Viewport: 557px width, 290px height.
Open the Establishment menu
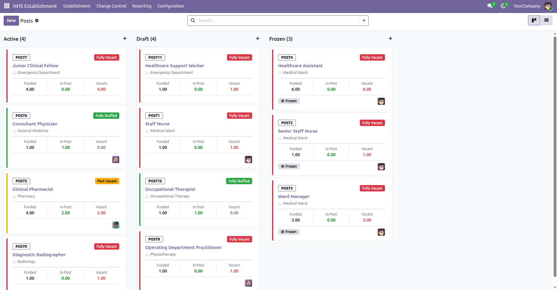[77, 6]
